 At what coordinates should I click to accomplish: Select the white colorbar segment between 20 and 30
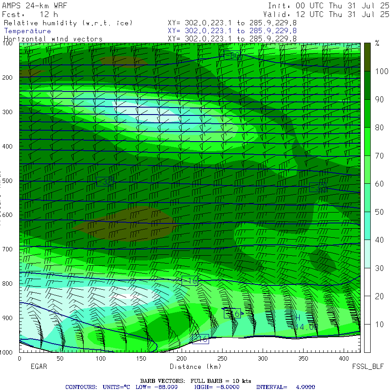click(367, 282)
